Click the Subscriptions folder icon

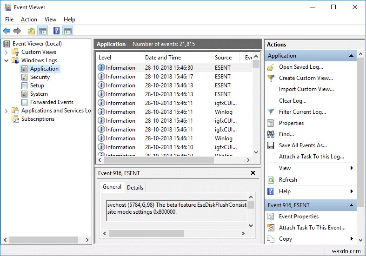click(x=15, y=119)
